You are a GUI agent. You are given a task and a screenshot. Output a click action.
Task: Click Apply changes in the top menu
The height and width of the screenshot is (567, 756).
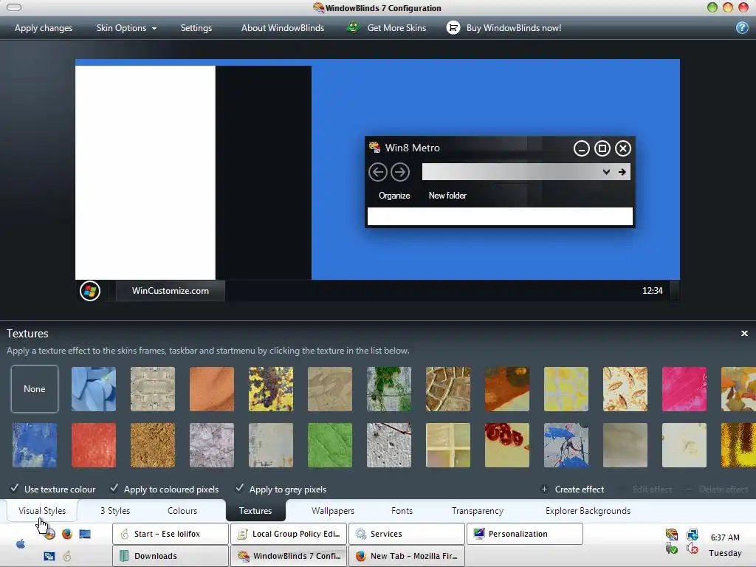coord(44,28)
